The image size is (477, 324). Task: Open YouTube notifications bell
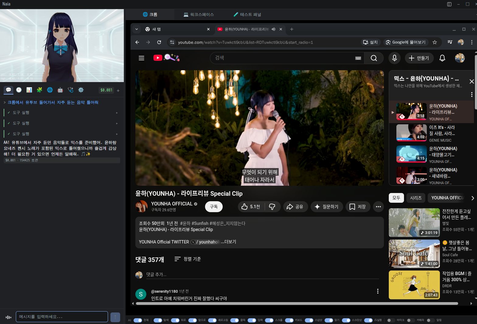click(x=442, y=58)
